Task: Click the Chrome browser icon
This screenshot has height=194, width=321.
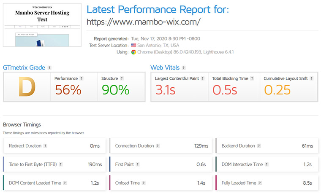Action: coord(134,52)
